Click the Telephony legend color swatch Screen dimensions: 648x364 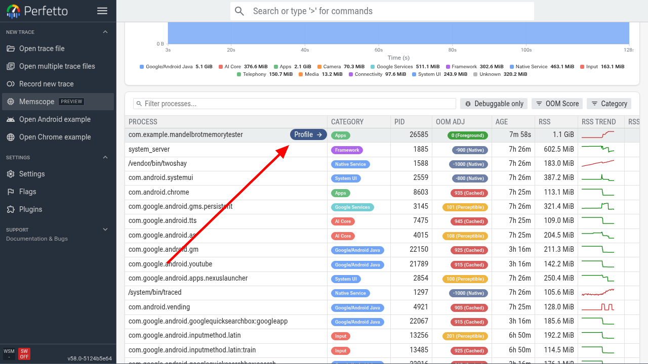click(239, 74)
